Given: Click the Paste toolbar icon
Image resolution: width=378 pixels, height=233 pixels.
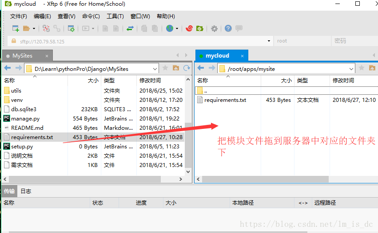Looking at the screenshot, I should pos(155,28).
